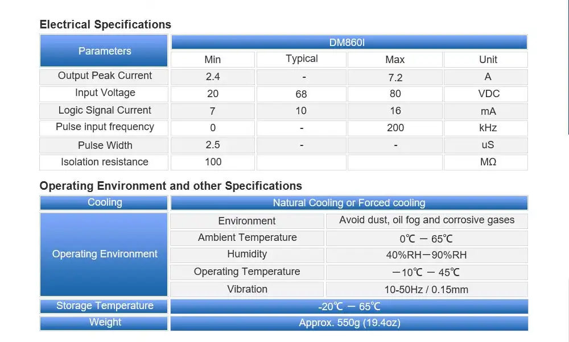
Task: Select the 'Typical' column header
Action: [302, 60]
